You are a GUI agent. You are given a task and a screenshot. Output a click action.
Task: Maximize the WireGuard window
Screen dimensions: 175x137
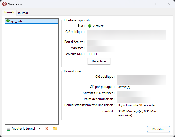(x=156, y=4)
